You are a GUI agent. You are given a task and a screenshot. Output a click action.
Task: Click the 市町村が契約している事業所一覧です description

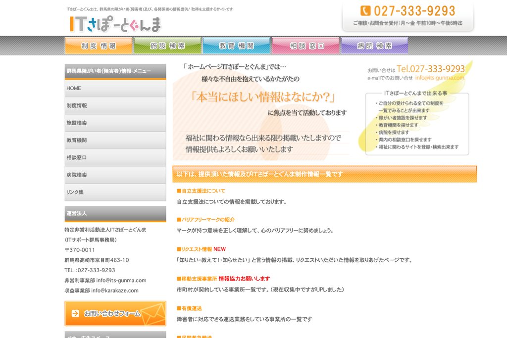tap(260, 290)
